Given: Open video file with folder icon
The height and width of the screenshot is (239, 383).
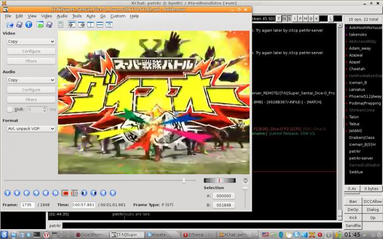Looking at the screenshot, I should (x=10, y=25).
